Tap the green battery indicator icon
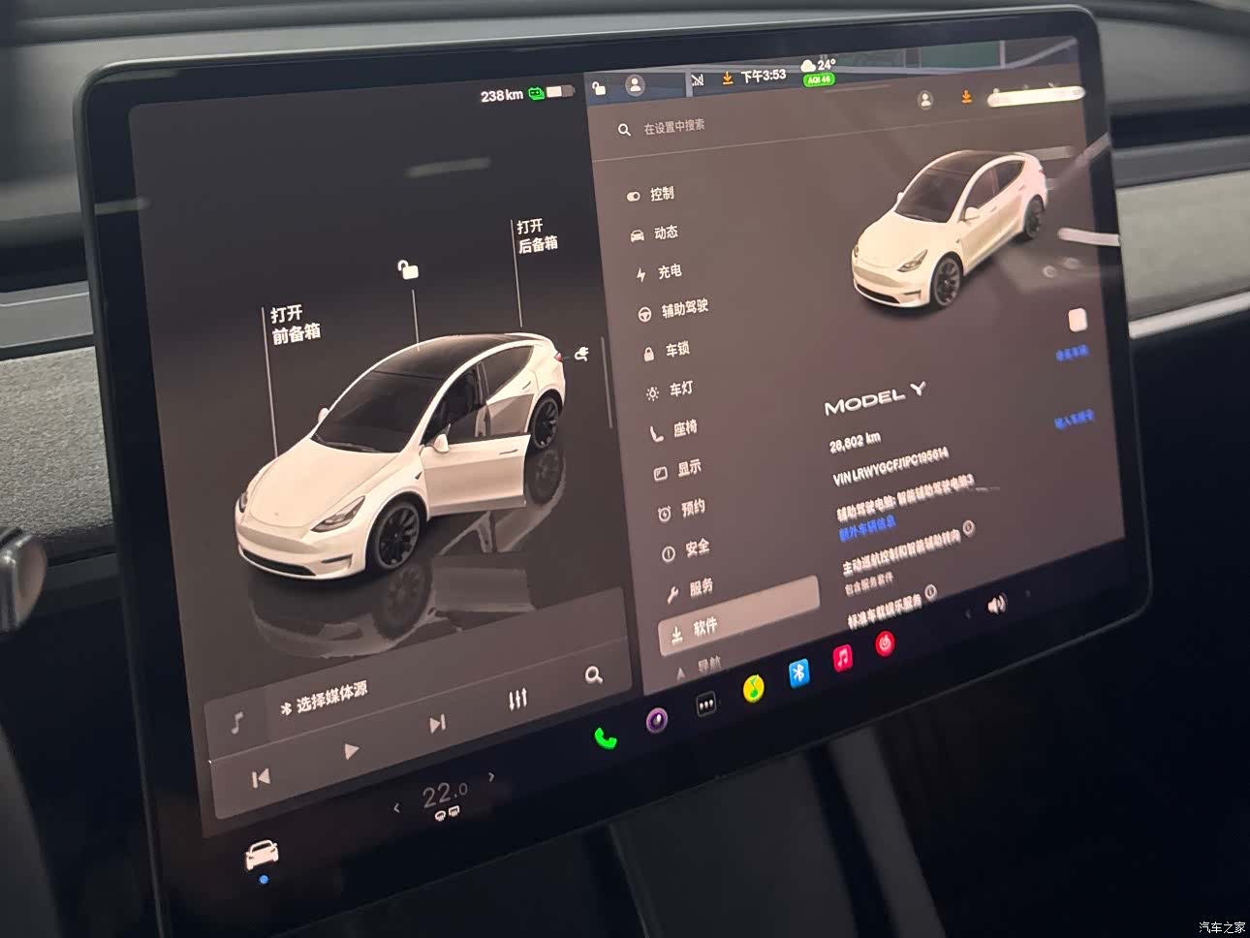1250x938 pixels. click(536, 93)
